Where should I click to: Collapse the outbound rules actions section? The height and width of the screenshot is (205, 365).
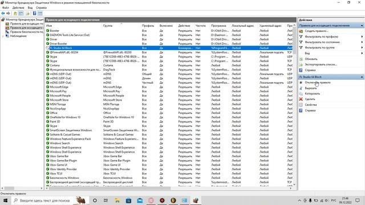pos(362,26)
